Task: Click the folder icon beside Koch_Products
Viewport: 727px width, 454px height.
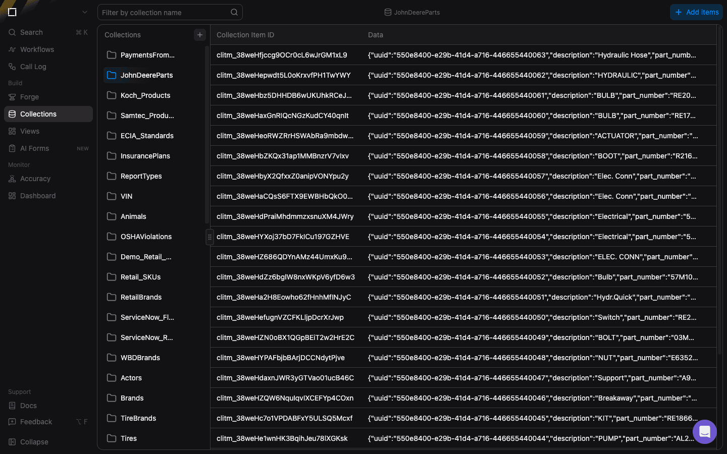Action: 112,95
